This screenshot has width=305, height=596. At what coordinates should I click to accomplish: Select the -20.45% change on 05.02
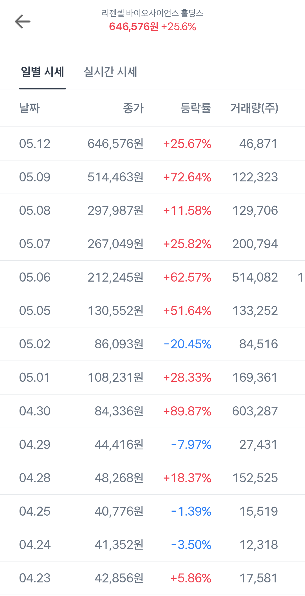(x=188, y=344)
